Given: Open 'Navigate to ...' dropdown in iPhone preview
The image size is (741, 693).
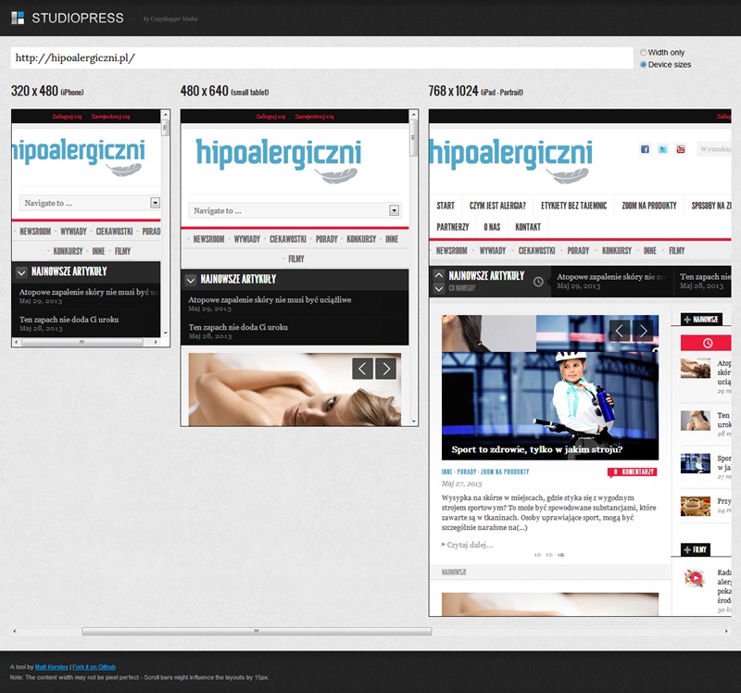Looking at the screenshot, I should 91,203.
